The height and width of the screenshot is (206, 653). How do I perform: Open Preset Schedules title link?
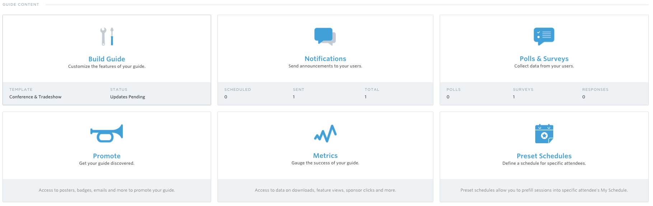click(544, 156)
